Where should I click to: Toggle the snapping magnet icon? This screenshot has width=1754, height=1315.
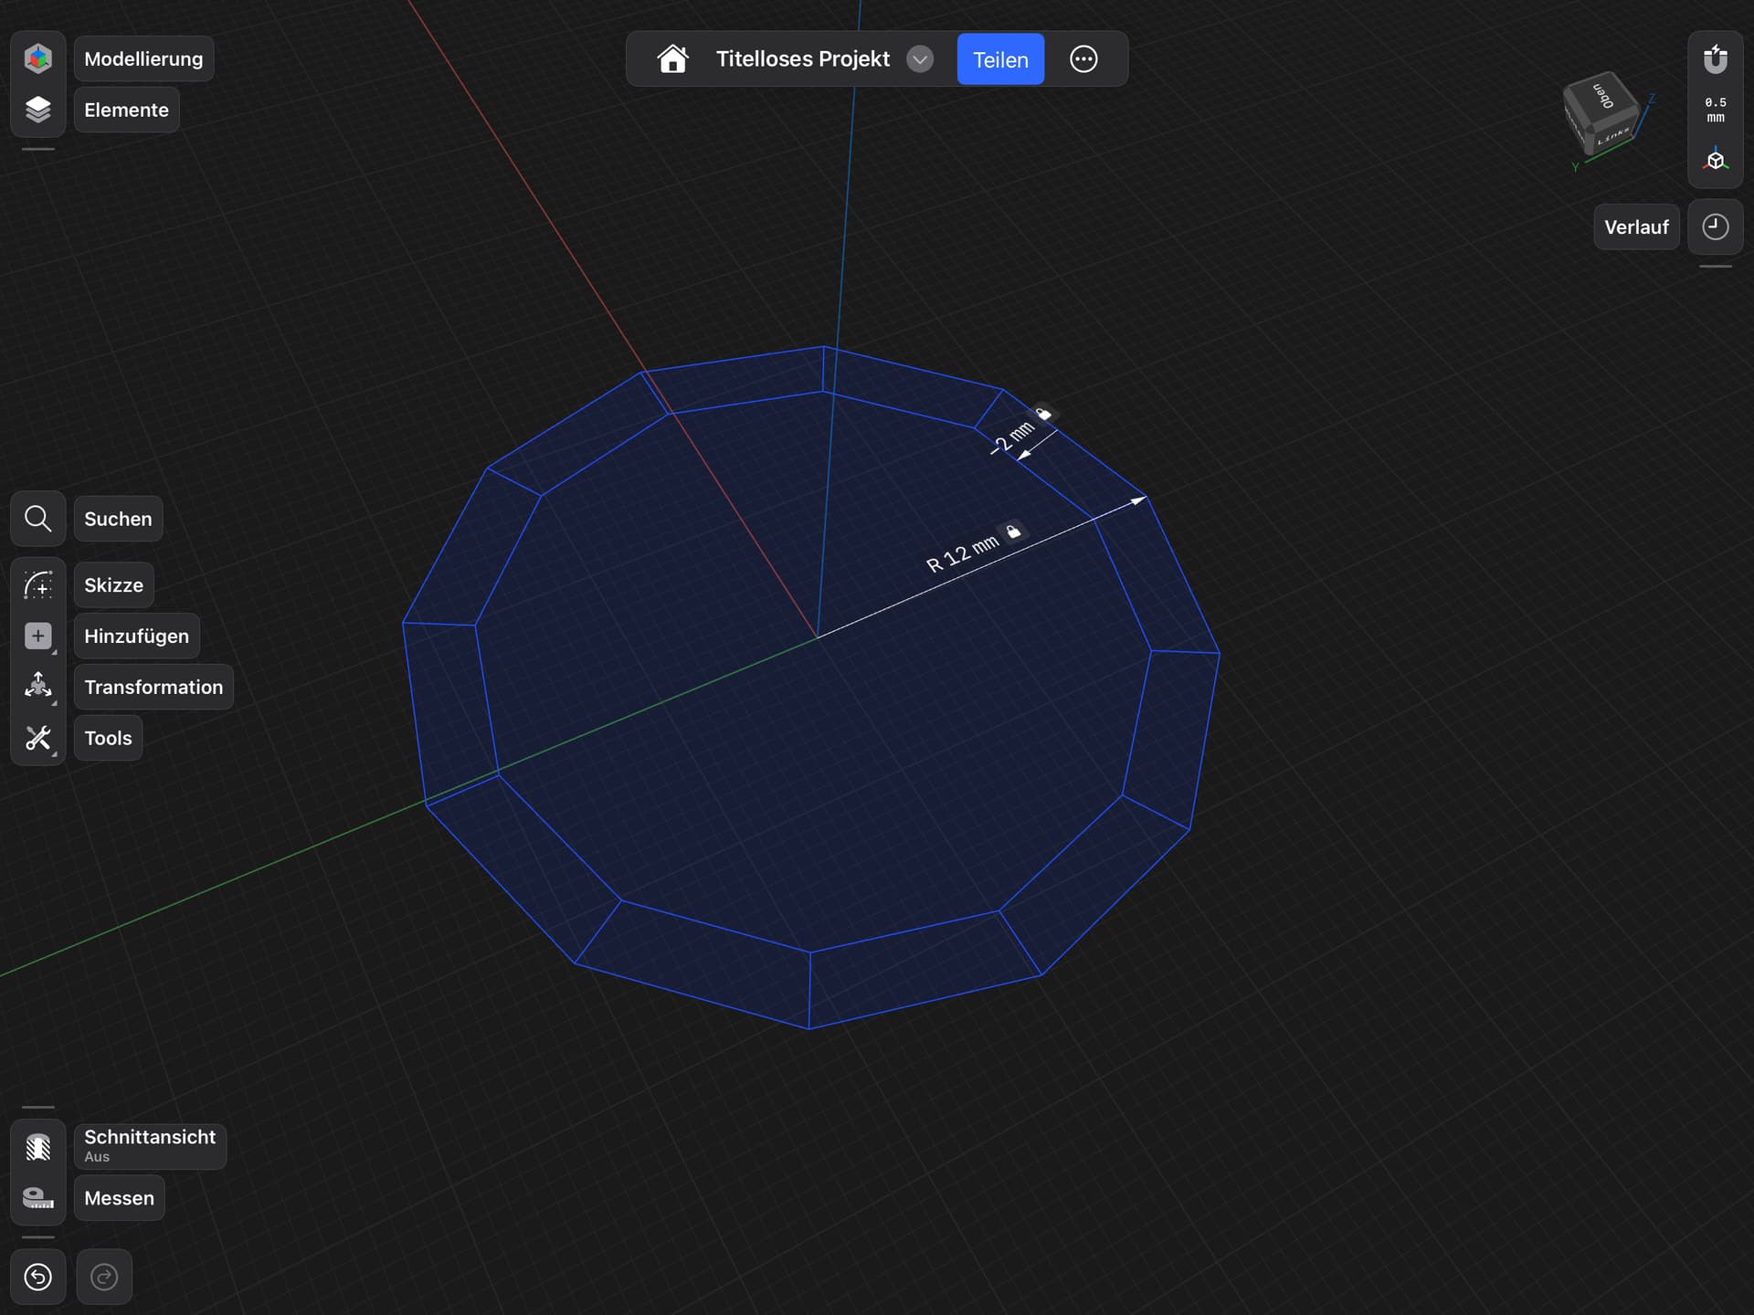click(x=1715, y=59)
